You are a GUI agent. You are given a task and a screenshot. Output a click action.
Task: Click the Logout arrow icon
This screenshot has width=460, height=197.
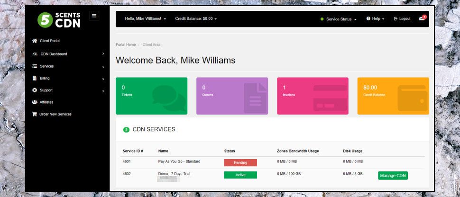[x=396, y=18]
